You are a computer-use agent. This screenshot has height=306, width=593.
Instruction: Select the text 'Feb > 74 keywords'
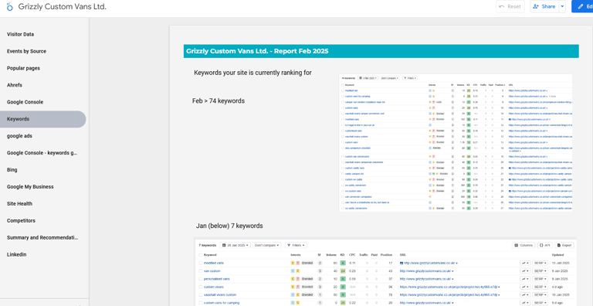[219, 101]
